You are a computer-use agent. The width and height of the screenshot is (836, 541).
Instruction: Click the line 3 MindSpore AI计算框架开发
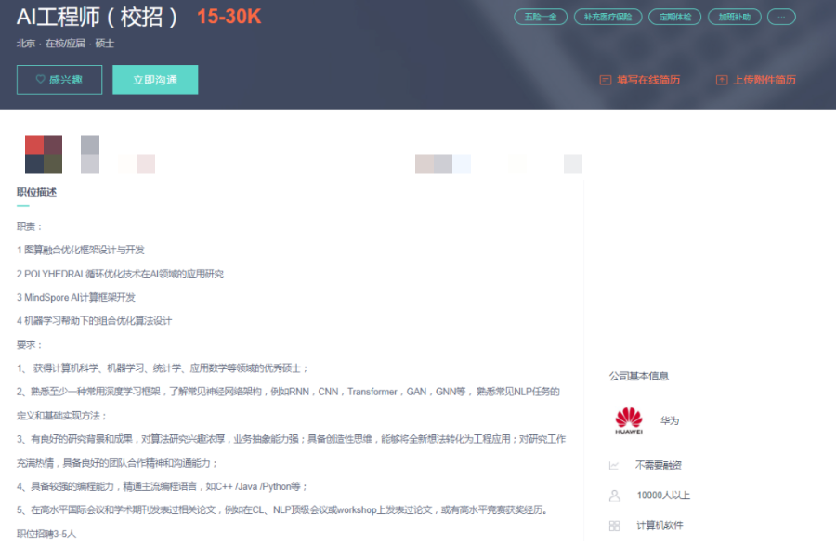click(76, 298)
